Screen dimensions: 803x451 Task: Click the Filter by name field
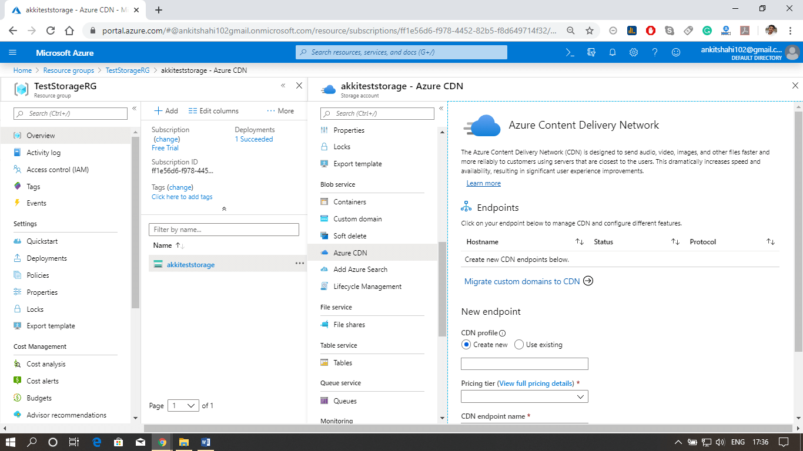click(224, 230)
